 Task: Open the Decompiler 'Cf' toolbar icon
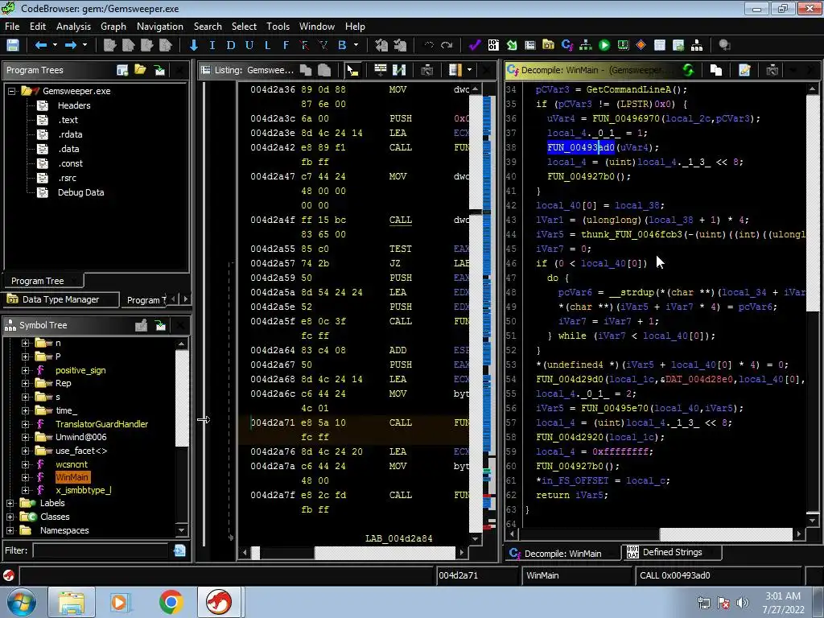(567, 45)
